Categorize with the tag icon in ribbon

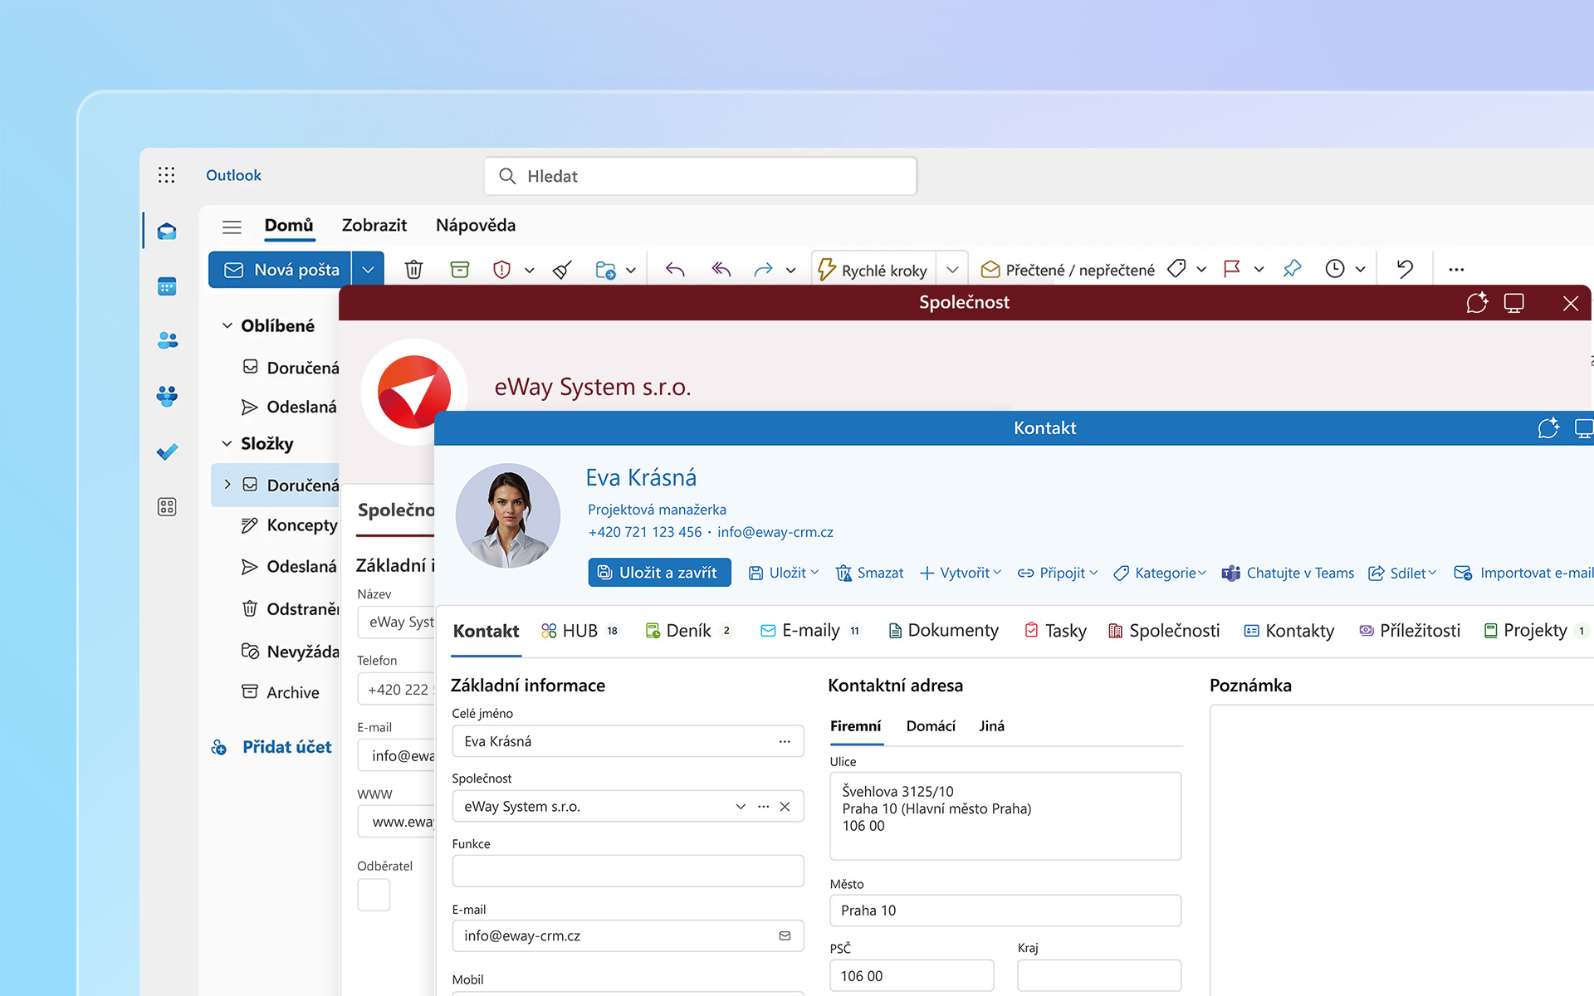tap(1176, 269)
